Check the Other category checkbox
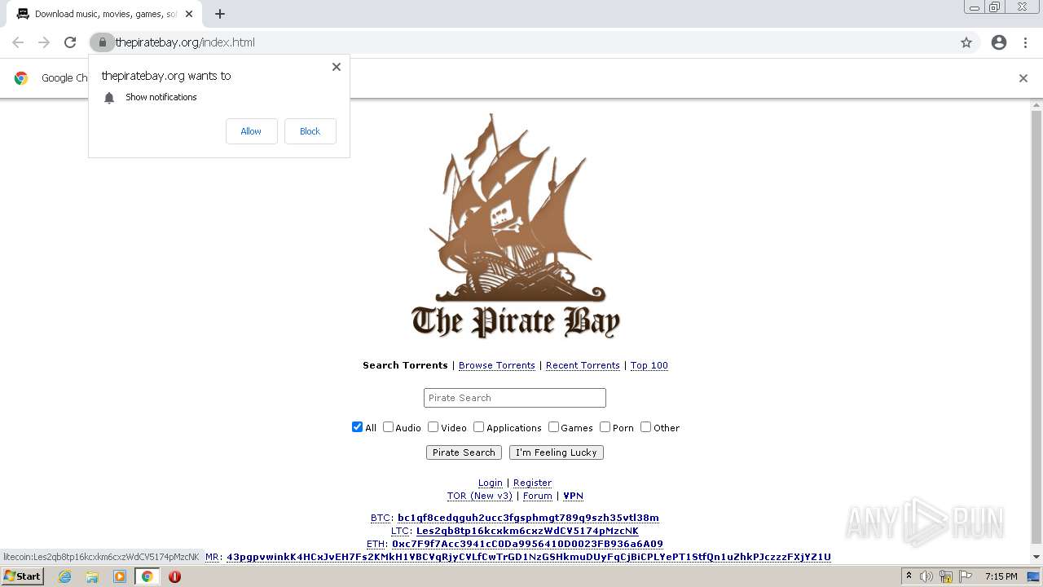 point(645,427)
